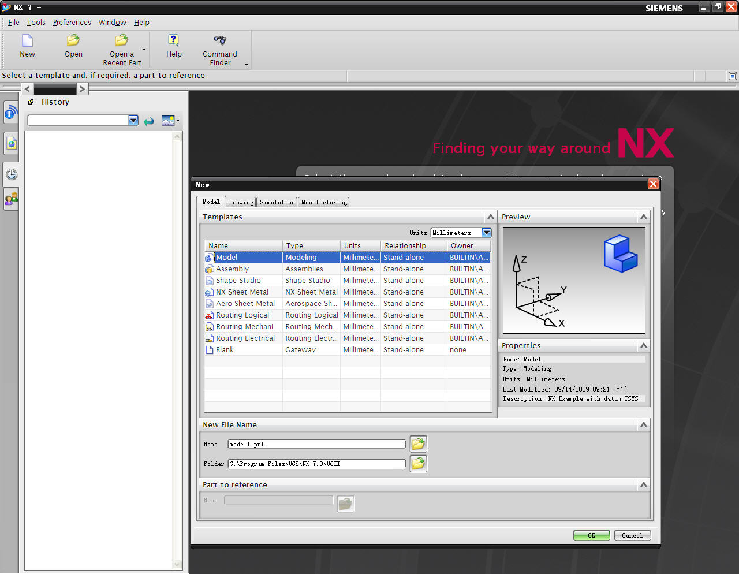Restore down the NX main window
Image resolution: width=739 pixels, height=574 pixels.
[718, 7]
